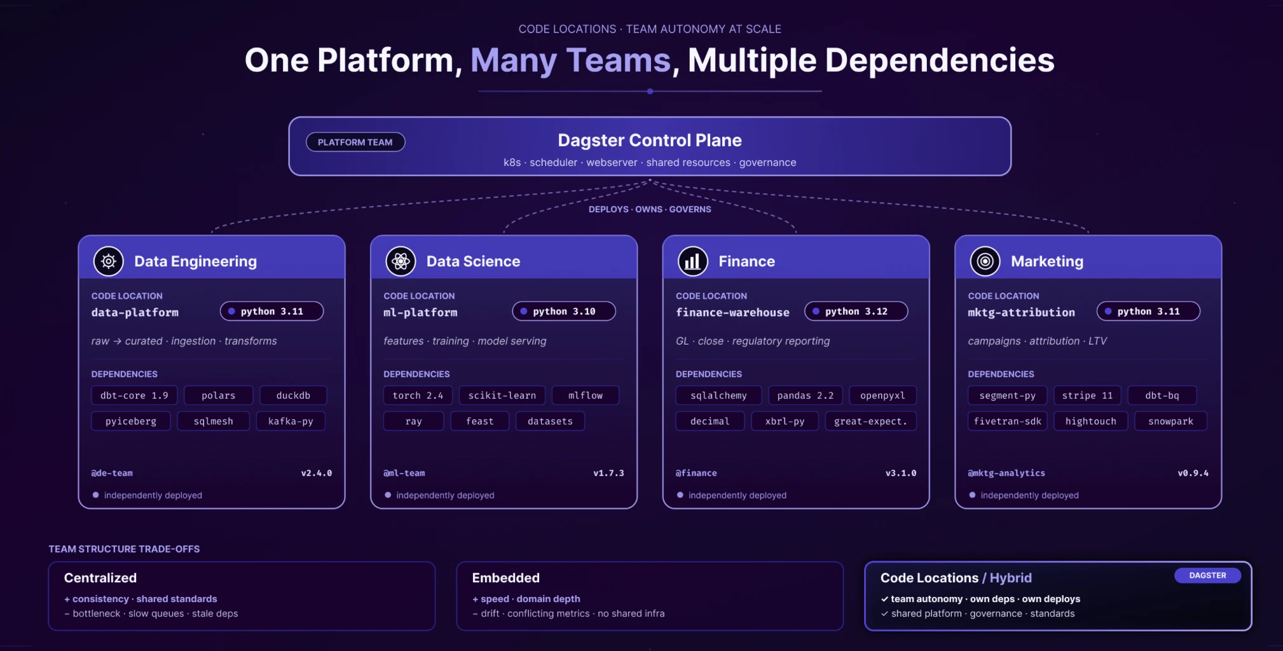Click the independently deployed dot in Finance
Screen dimensions: 1283x651
[680, 495]
